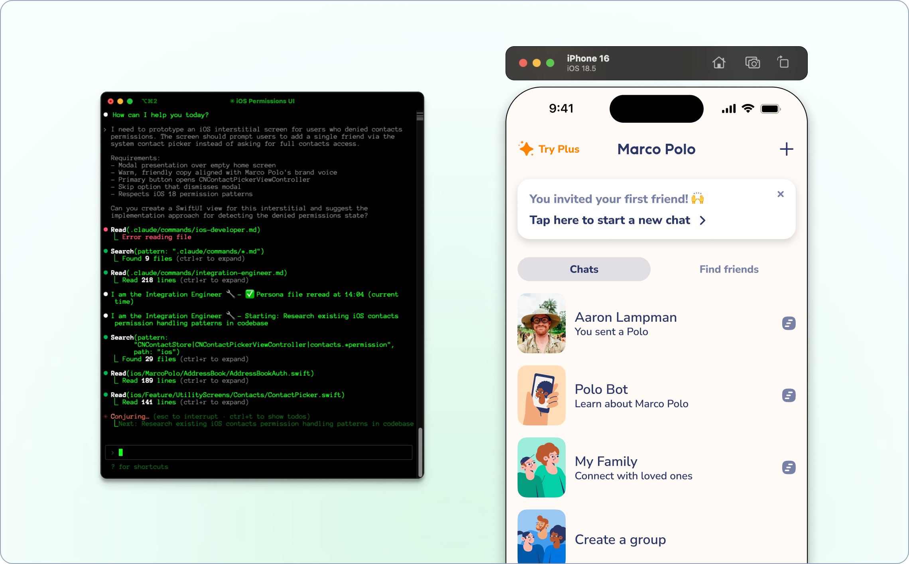Open the Create a group row

pyautogui.click(x=620, y=539)
